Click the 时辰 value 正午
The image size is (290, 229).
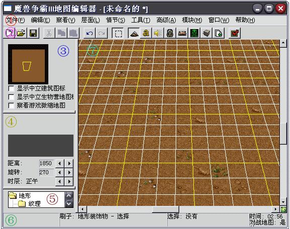coord(32,181)
